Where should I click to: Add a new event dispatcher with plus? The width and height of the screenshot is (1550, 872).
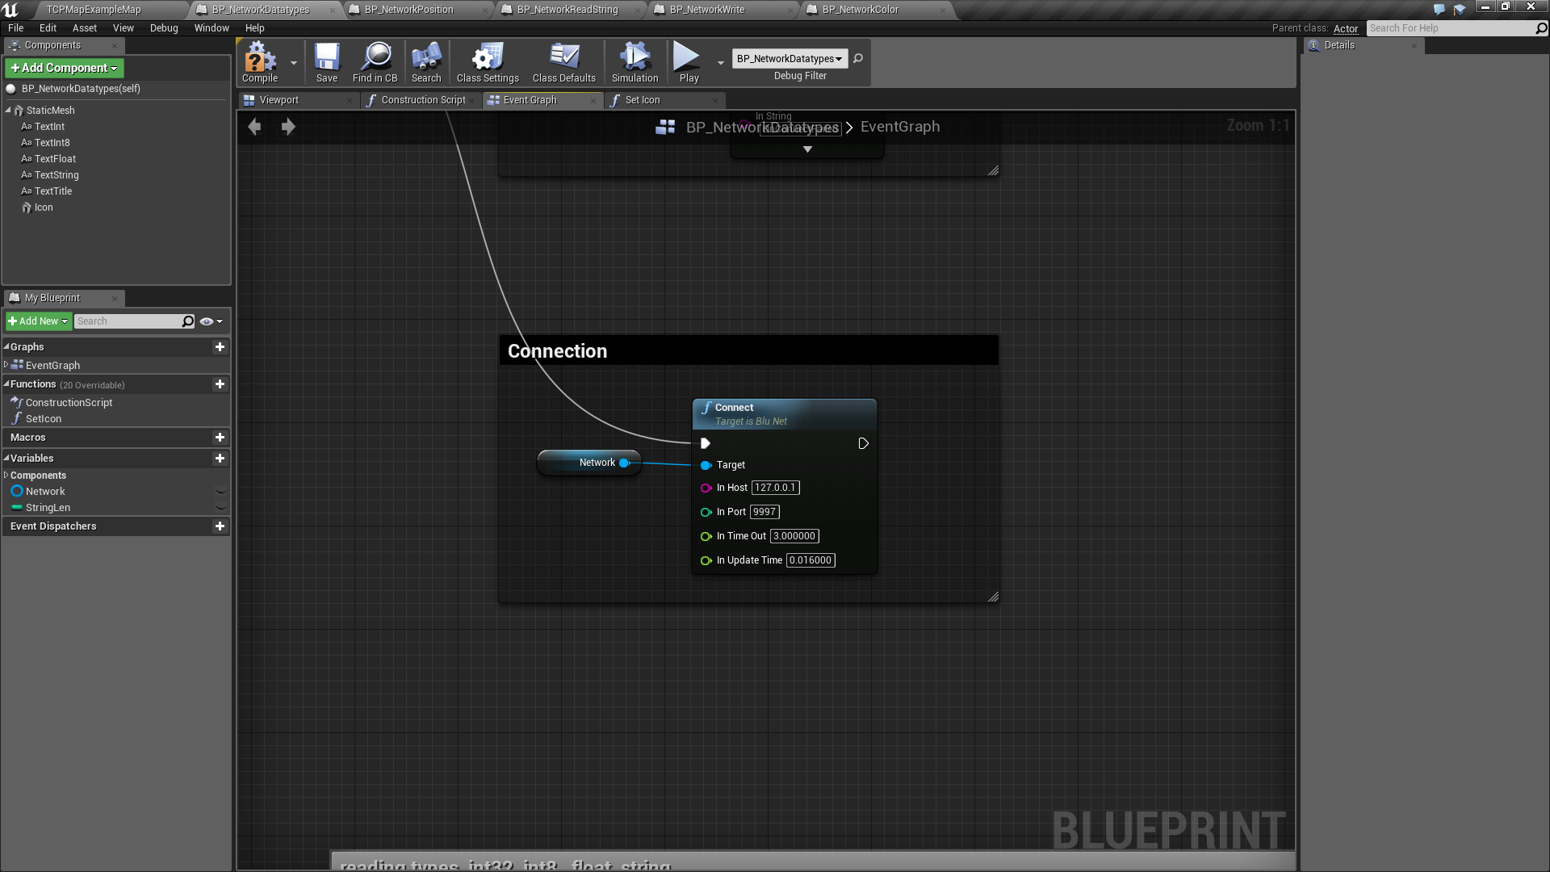point(220,526)
